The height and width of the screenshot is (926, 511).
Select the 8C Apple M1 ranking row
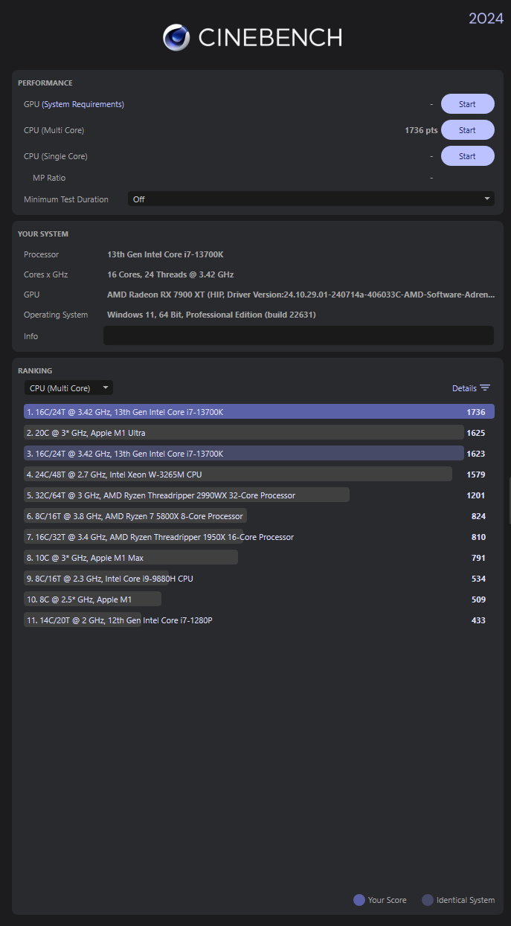[x=259, y=599]
